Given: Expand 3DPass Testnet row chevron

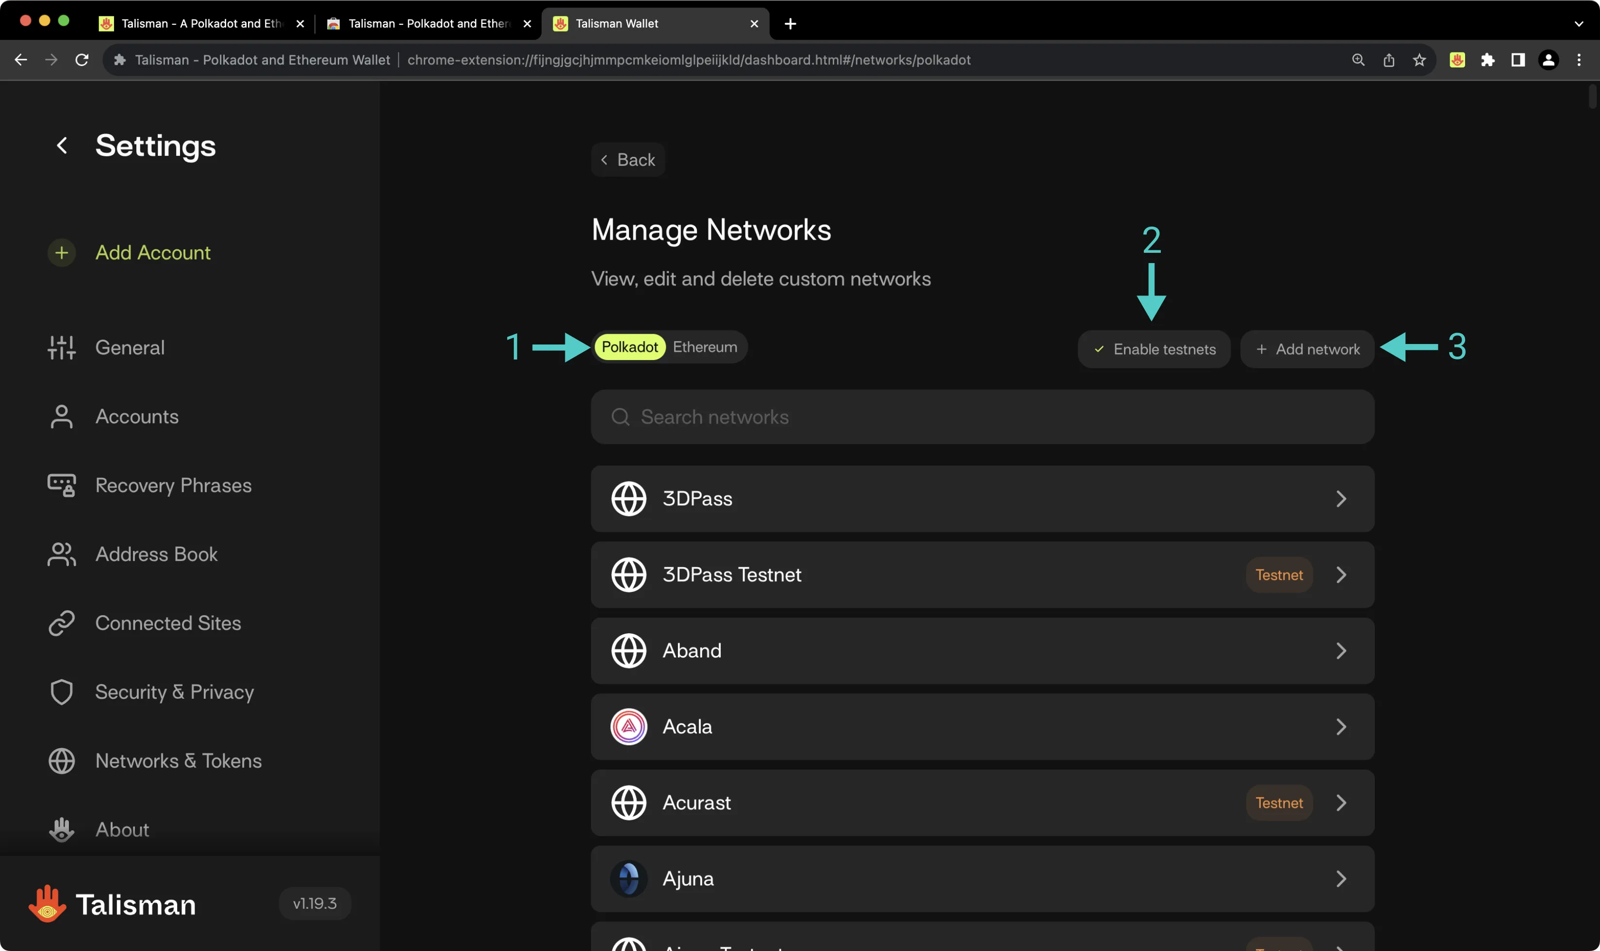Looking at the screenshot, I should point(1341,575).
